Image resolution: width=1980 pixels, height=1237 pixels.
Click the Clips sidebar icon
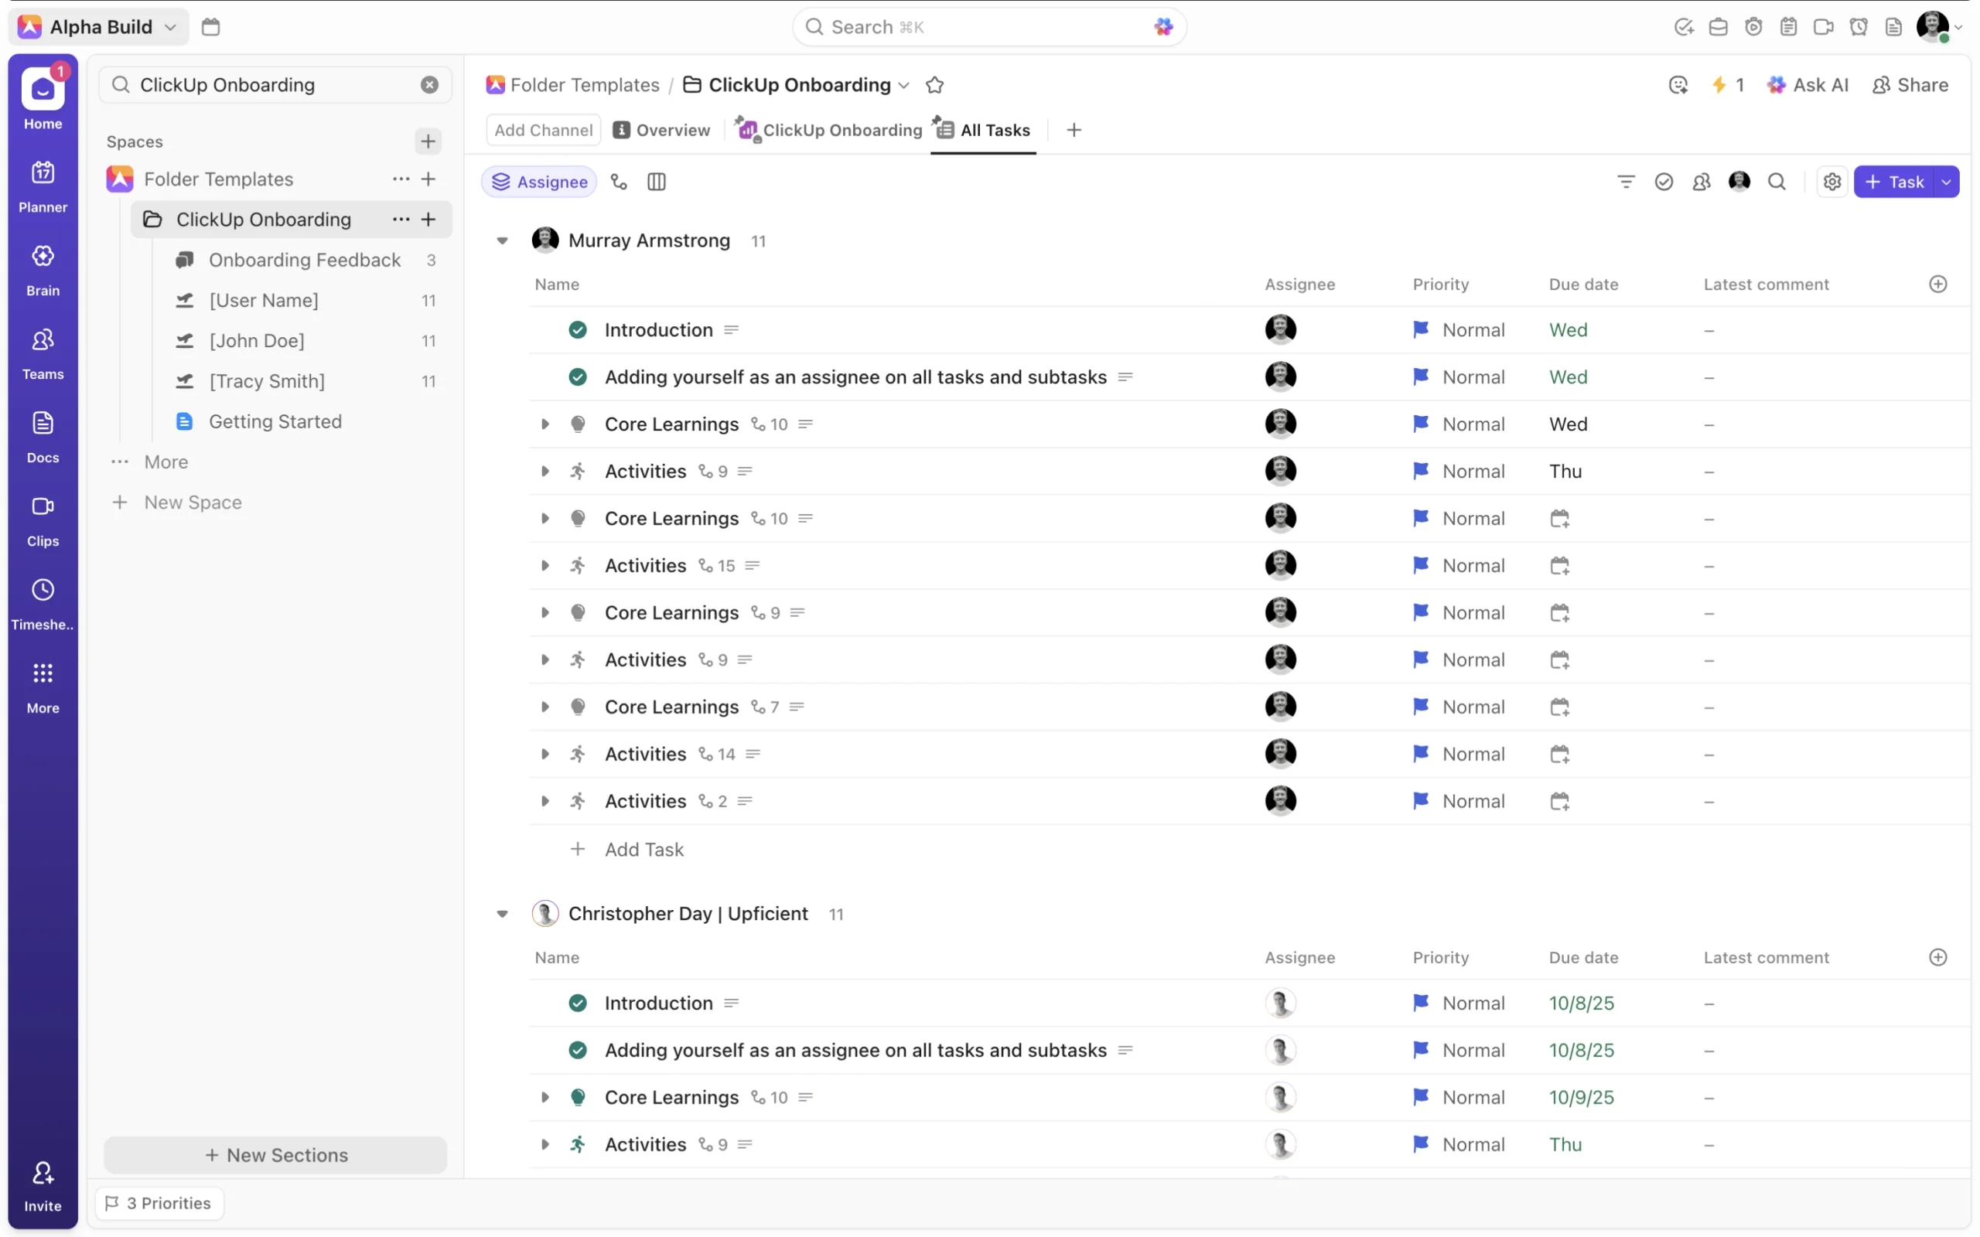[x=43, y=506]
